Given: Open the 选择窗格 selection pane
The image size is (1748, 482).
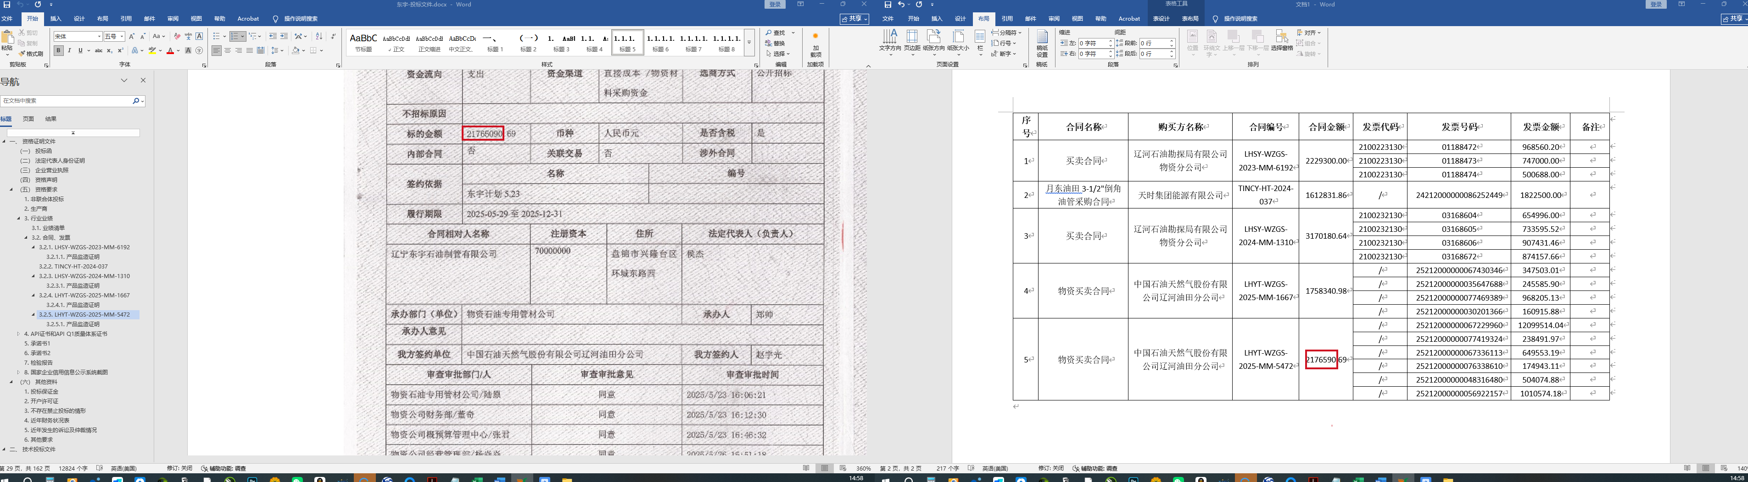Looking at the screenshot, I should pyautogui.click(x=1281, y=41).
